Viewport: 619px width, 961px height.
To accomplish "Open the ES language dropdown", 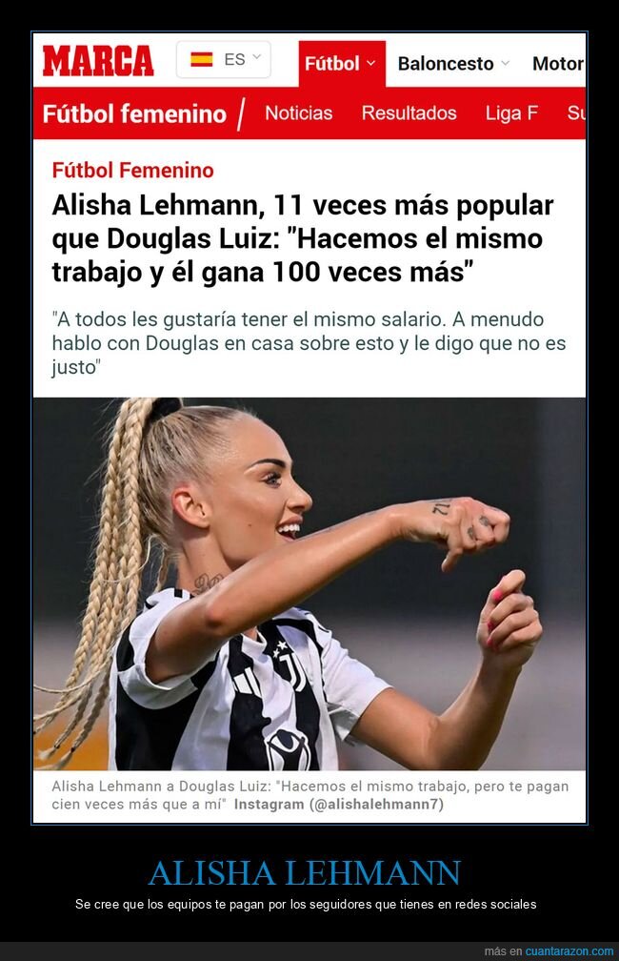I will tap(224, 59).
